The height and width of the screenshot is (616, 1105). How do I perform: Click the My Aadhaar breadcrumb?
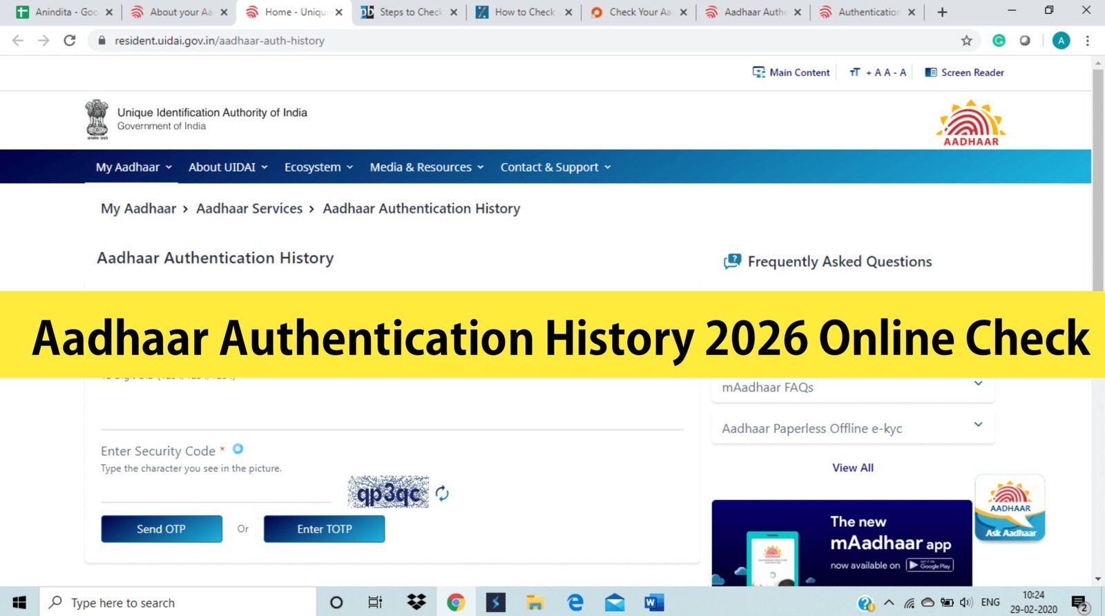pyautogui.click(x=138, y=209)
